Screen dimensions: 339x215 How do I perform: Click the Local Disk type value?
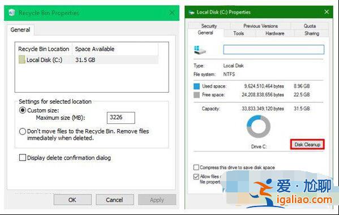pyautogui.click(x=233, y=66)
